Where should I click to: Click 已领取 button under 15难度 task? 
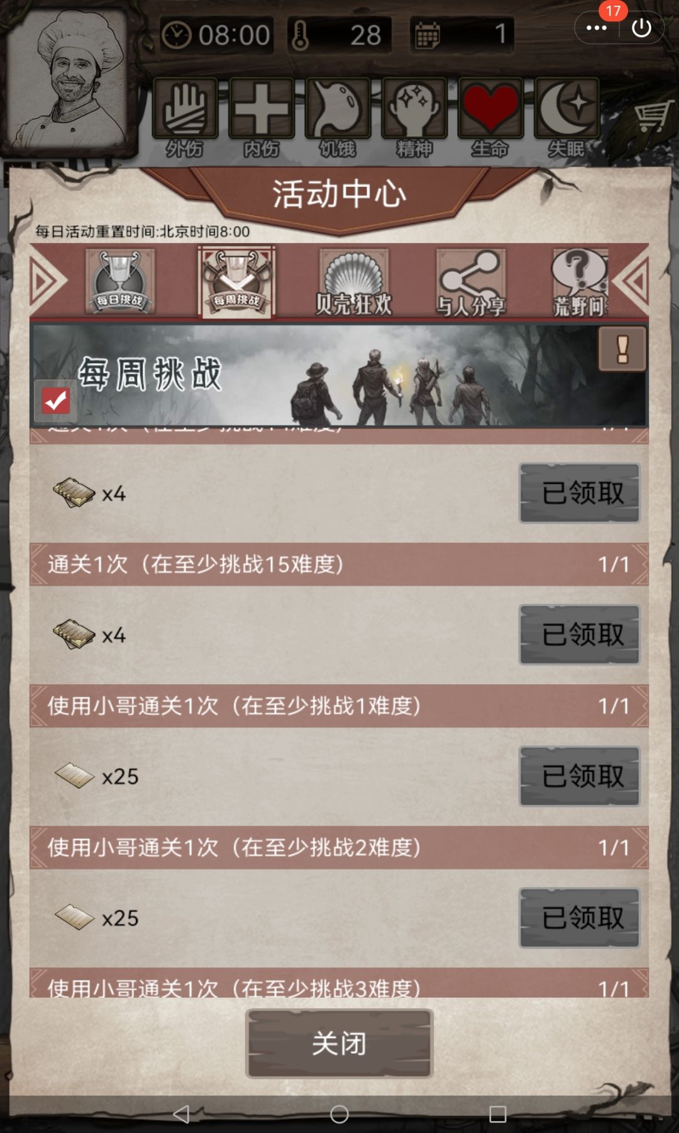click(580, 634)
